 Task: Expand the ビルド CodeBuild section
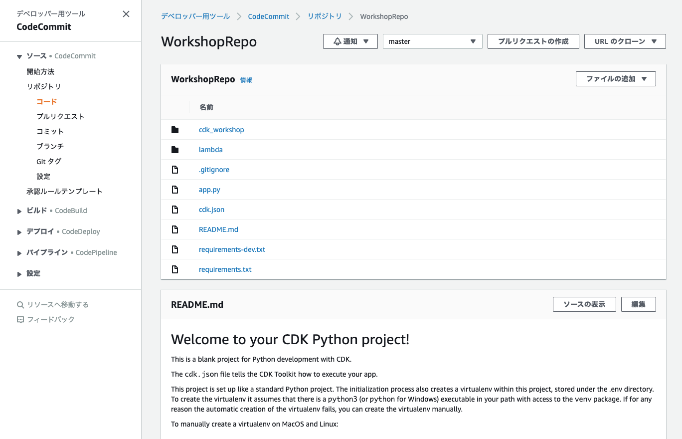pos(19,212)
